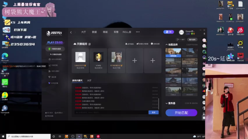
Task: Open the GO社区服 sidebar item
Action: (x=53, y=83)
